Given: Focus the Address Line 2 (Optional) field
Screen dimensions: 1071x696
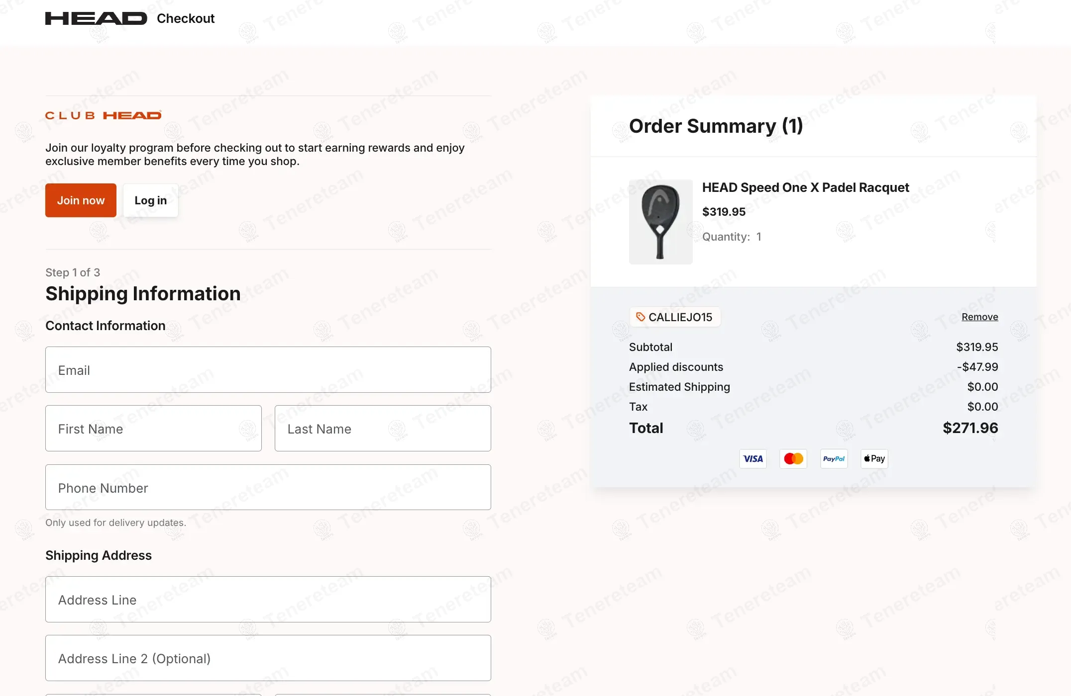Looking at the screenshot, I should (268, 658).
